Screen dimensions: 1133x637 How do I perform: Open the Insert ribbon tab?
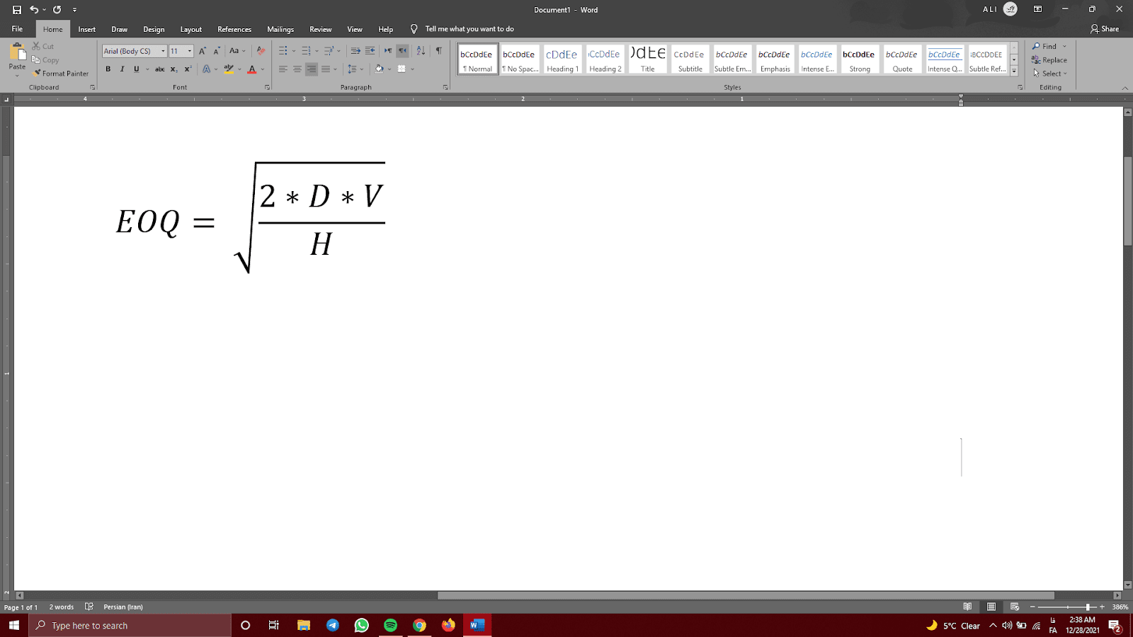(x=86, y=29)
